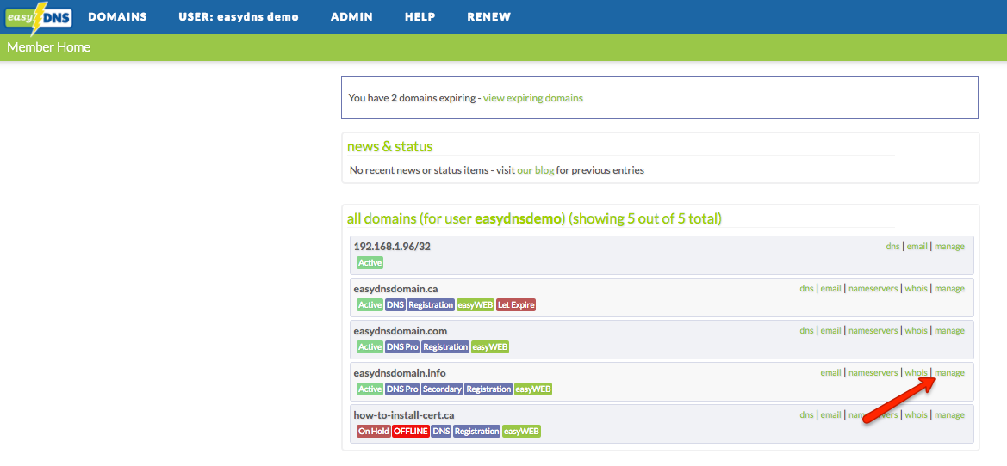1007x466 pixels.
Task: Manage the easydnsdomain.ca domain
Action: click(x=949, y=288)
